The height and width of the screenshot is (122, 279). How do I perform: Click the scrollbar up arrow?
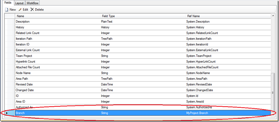pyautogui.click(x=273, y=16)
